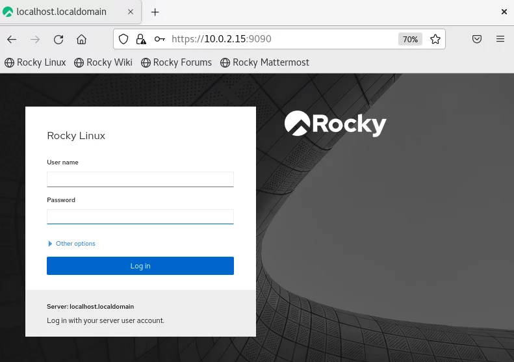Open the Firefox hamburger menu
Screen dimensions: 514x362
(500, 39)
